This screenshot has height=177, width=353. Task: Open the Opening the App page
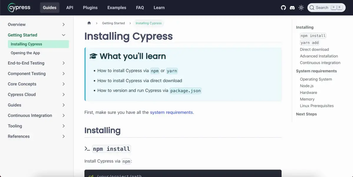coord(25,53)
